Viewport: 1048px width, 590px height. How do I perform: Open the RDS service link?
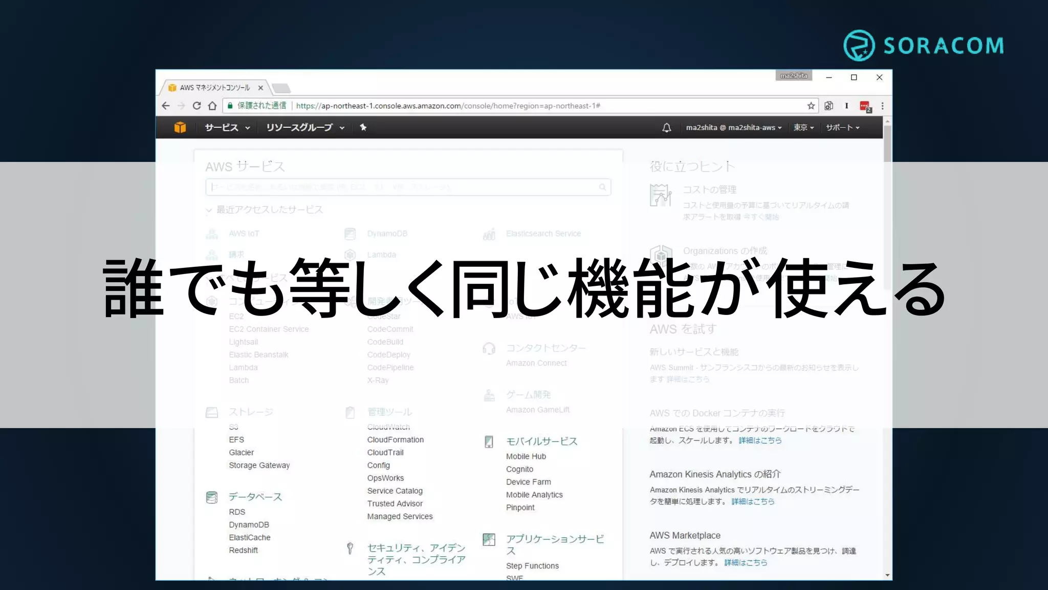237,512
